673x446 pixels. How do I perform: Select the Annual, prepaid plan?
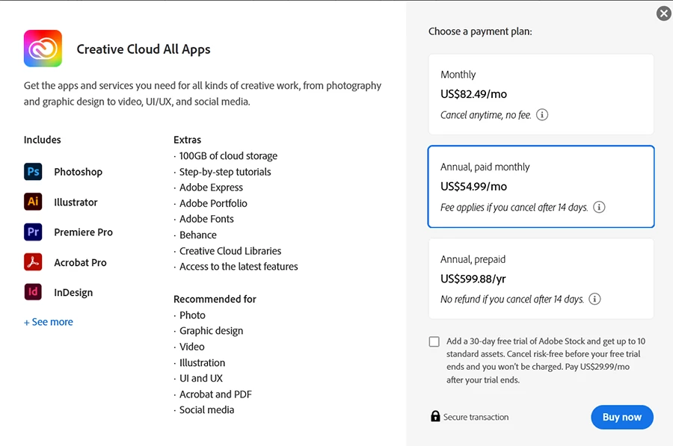[541, 279]
